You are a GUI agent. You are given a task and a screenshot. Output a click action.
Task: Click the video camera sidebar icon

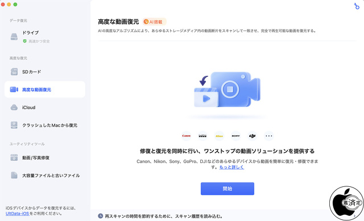click(14, 89)
